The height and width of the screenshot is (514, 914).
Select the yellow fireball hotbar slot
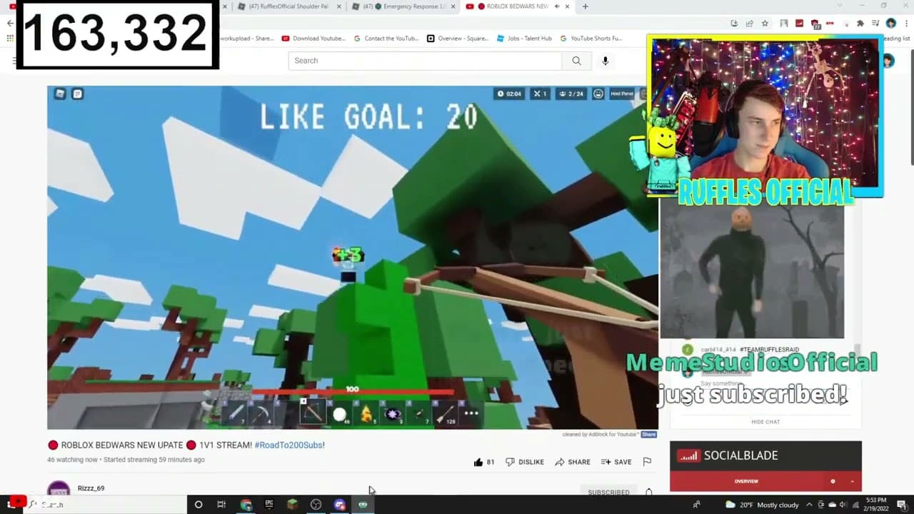pyautogui.click(x=365, y=414)
